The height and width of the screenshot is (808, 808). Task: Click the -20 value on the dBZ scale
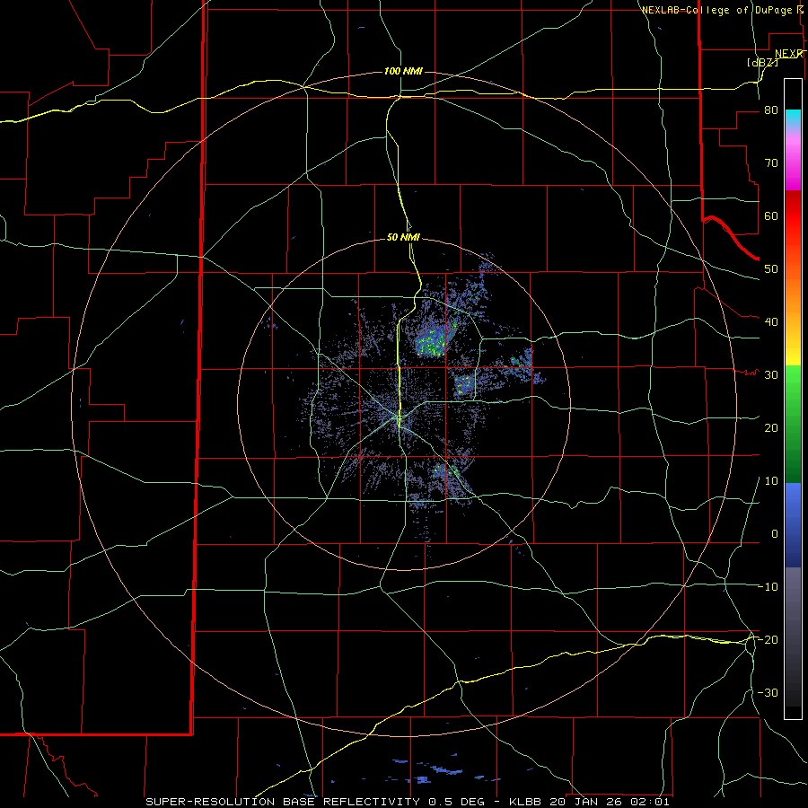768,639
